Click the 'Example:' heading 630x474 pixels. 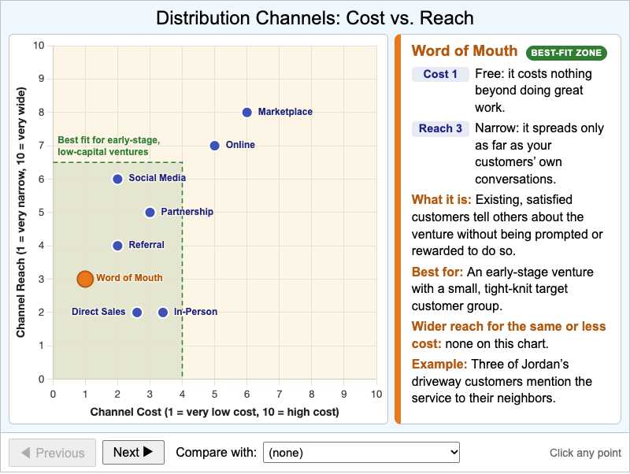tap(439, 364)
